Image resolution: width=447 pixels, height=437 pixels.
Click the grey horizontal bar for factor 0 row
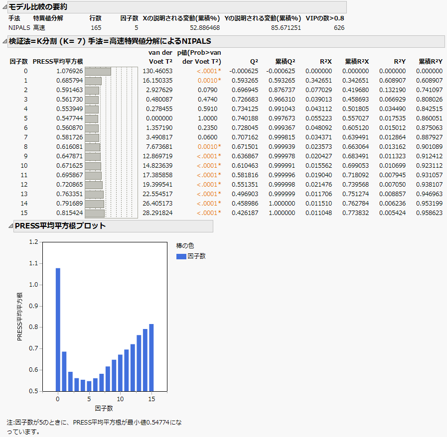[x=98, y=71]
